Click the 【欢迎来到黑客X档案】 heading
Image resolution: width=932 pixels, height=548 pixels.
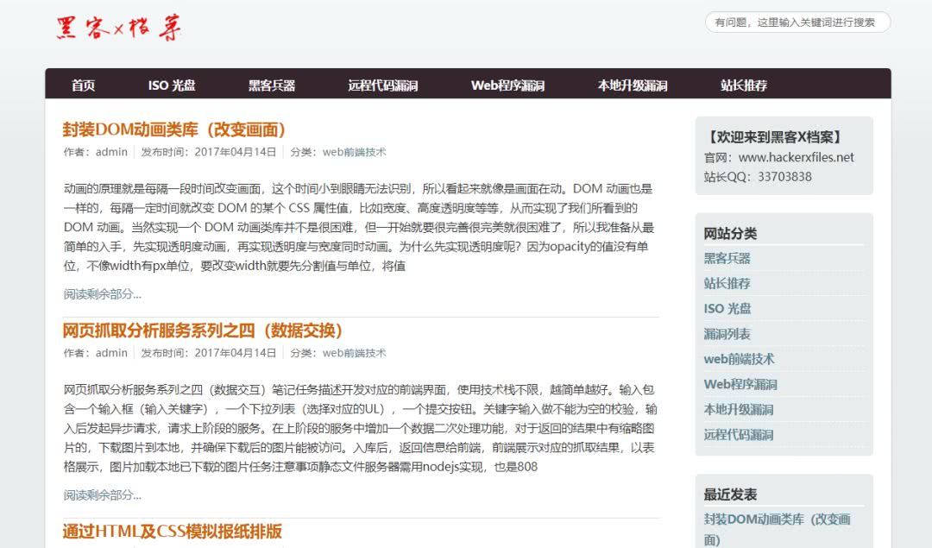[774, 137]
